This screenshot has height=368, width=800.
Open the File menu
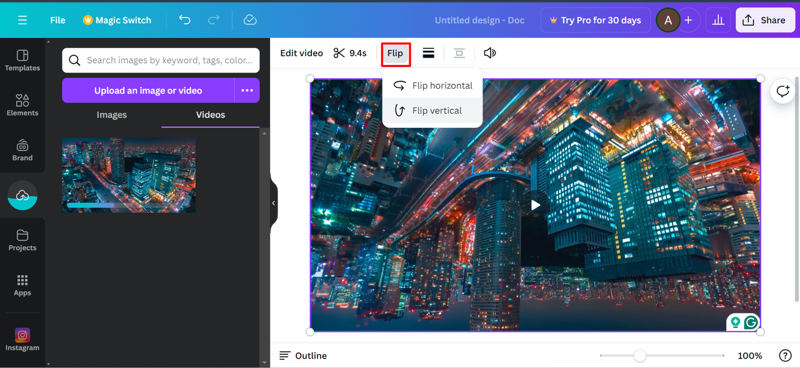[x=57, y=20]
